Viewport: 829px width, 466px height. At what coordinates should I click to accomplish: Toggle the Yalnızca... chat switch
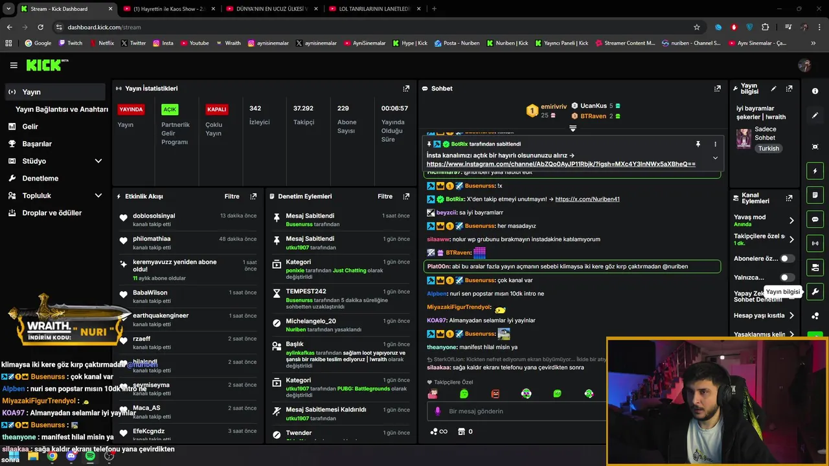(x=787, y=278)
